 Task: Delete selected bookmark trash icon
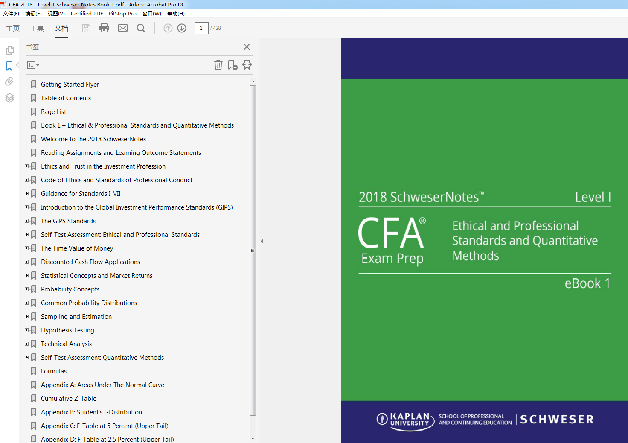[218, 65]
